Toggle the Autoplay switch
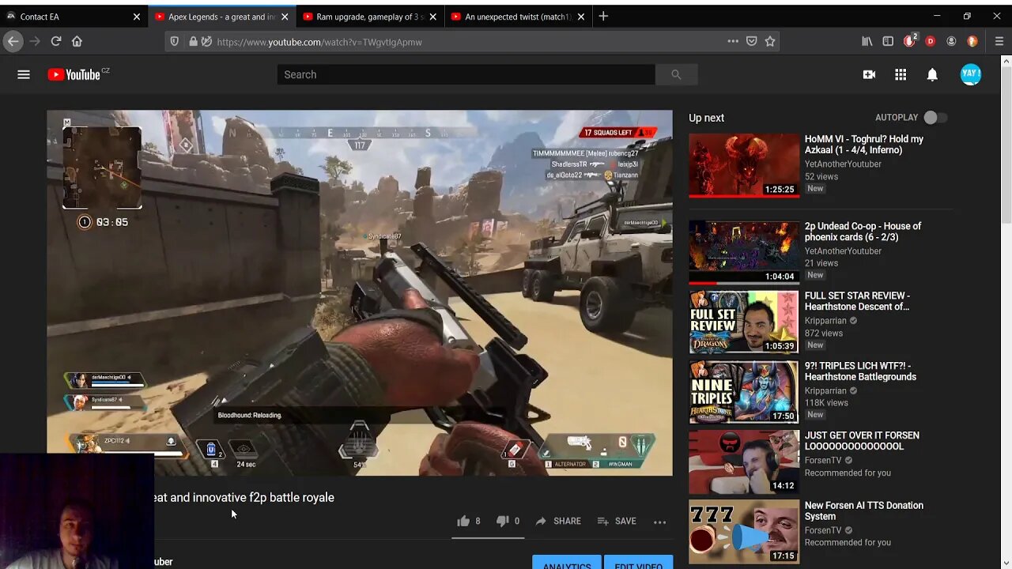 coord(935,118)
